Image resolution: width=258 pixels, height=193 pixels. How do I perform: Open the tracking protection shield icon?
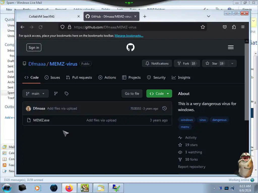coord(62,27)
